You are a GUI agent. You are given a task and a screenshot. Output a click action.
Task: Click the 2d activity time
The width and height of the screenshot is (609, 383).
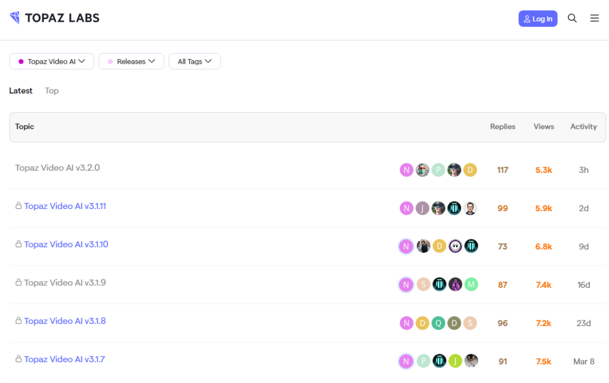tap(584, 208)
